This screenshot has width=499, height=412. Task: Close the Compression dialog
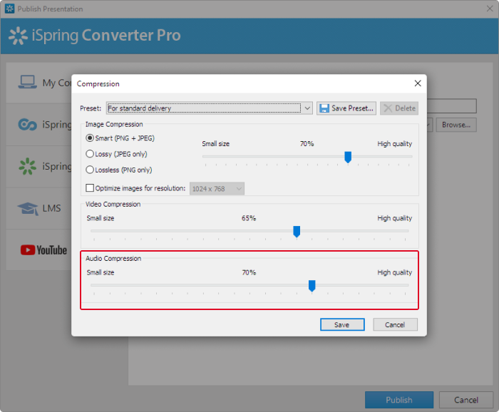point(418,83)
